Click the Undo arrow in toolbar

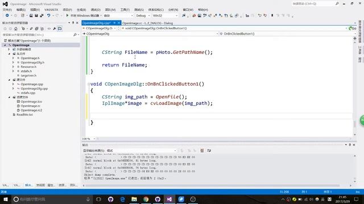(48, 15)
